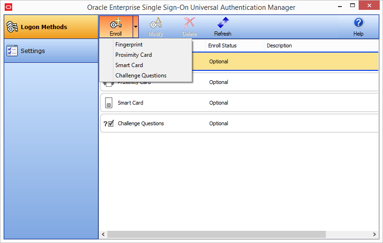Screen dimensions: 383x243
Task: Click the Modify toolbar icon
Action: pyautogui.click(x=156, y=27)
